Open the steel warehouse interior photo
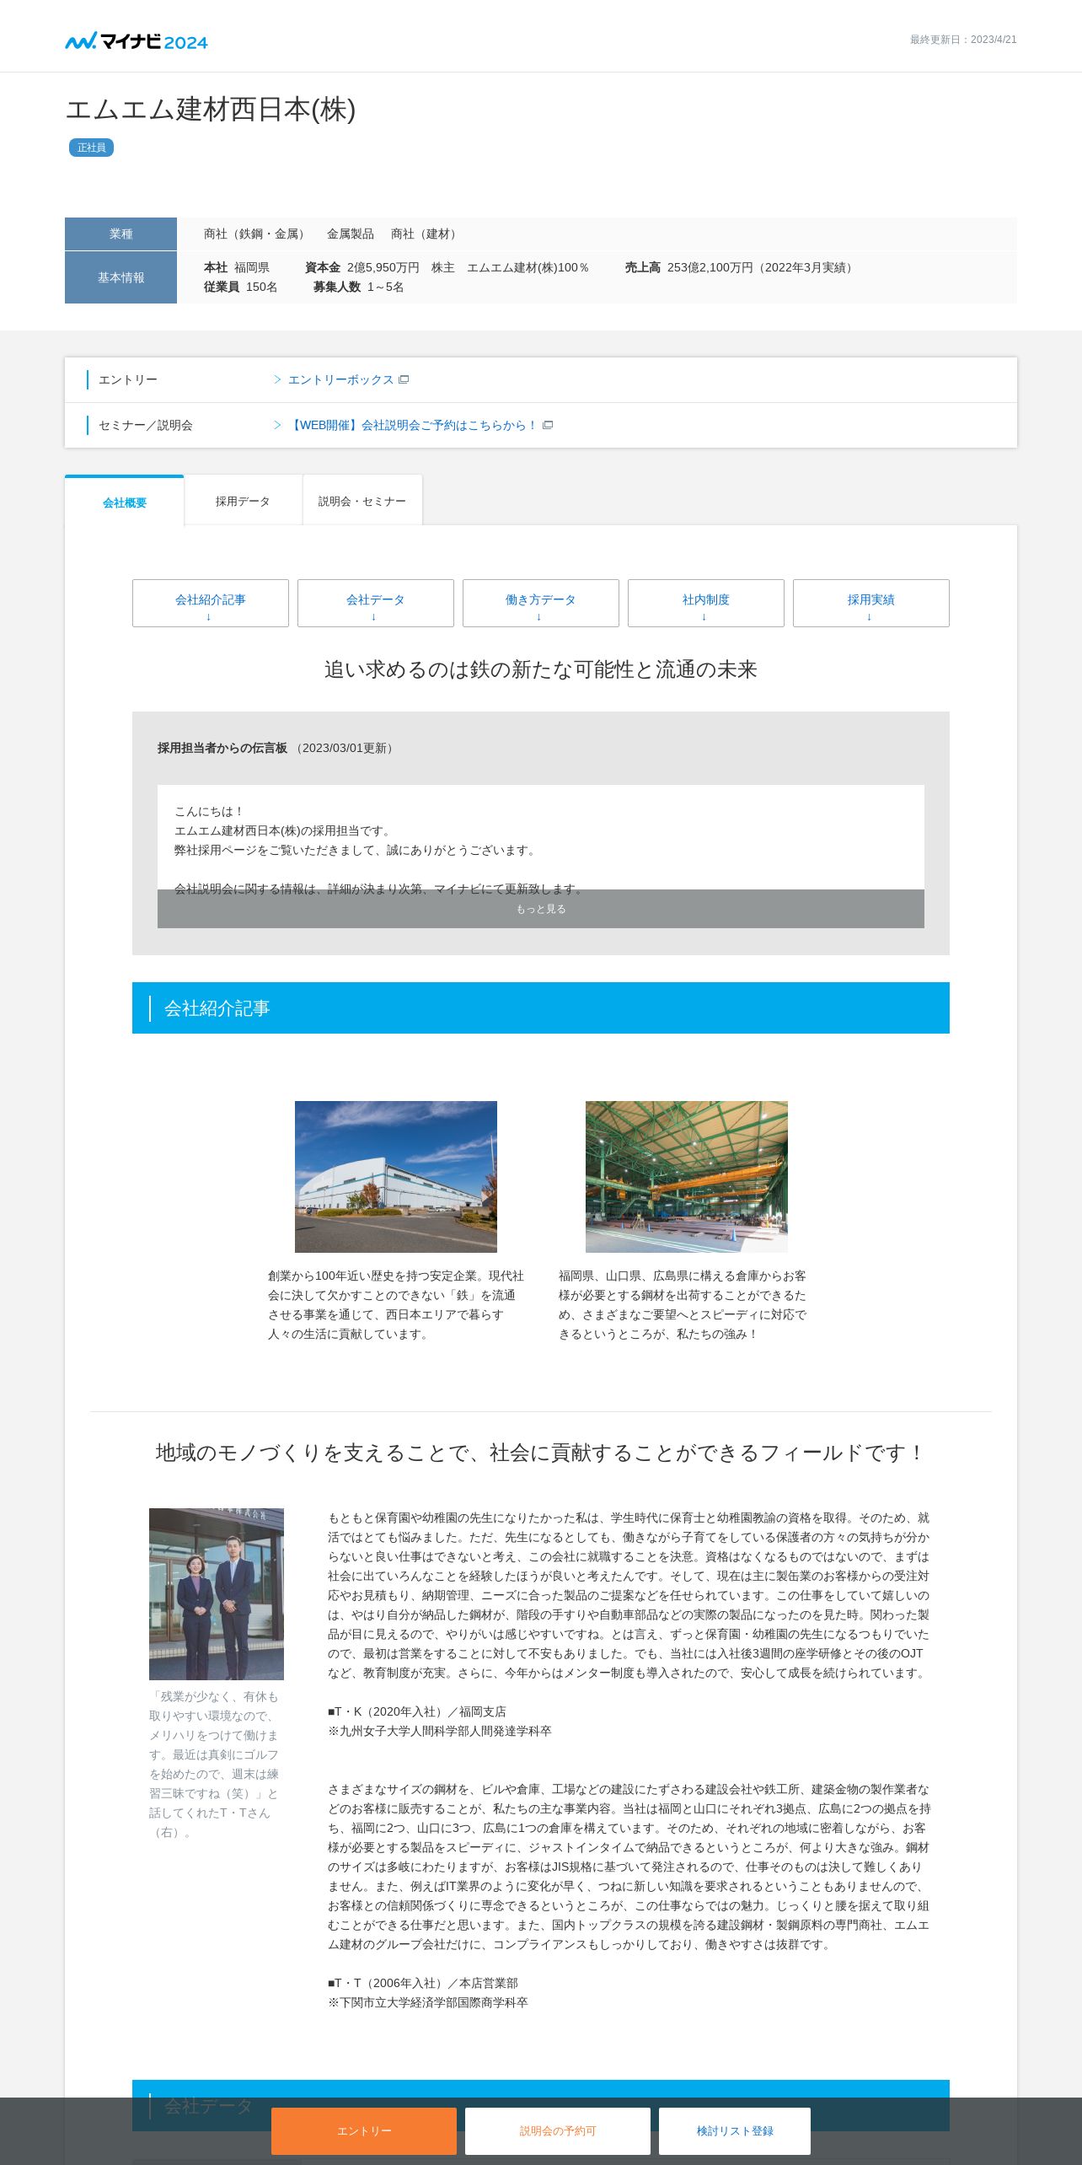1082x2165 pixels. pyautogui.click(x=687, y=1177)
